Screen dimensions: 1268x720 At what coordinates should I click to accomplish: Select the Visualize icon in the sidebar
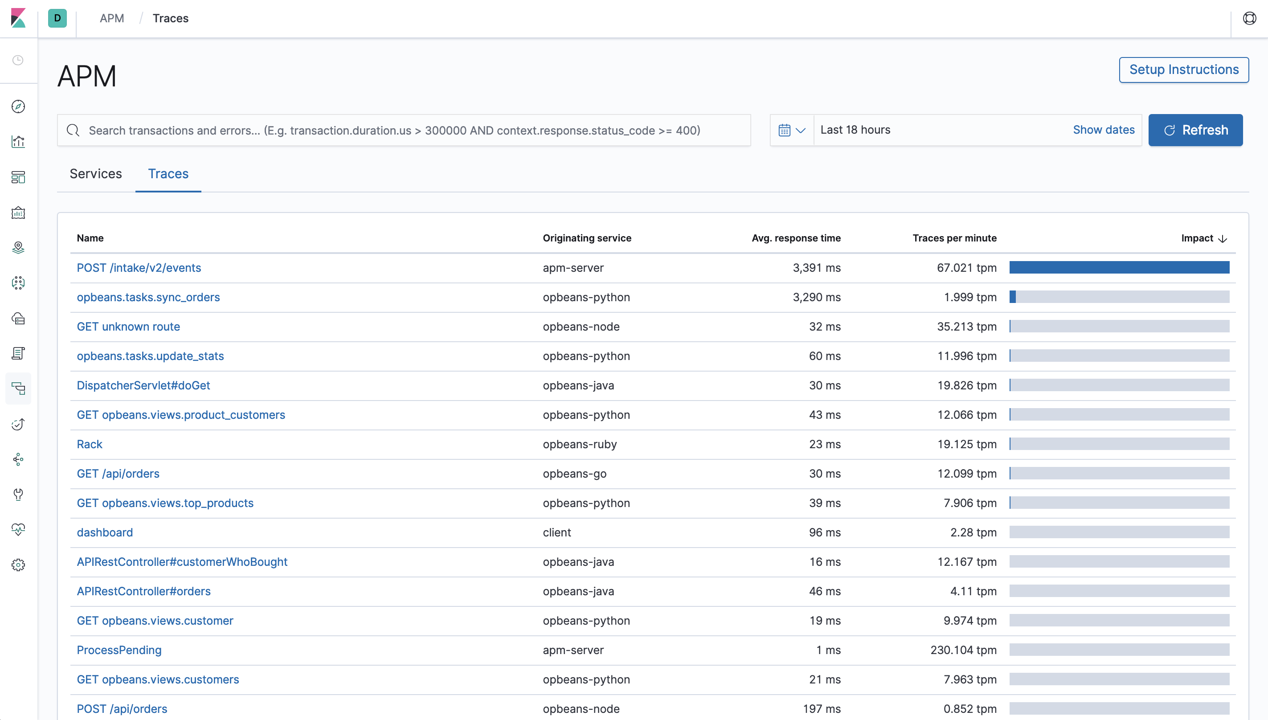click(18, 141)
